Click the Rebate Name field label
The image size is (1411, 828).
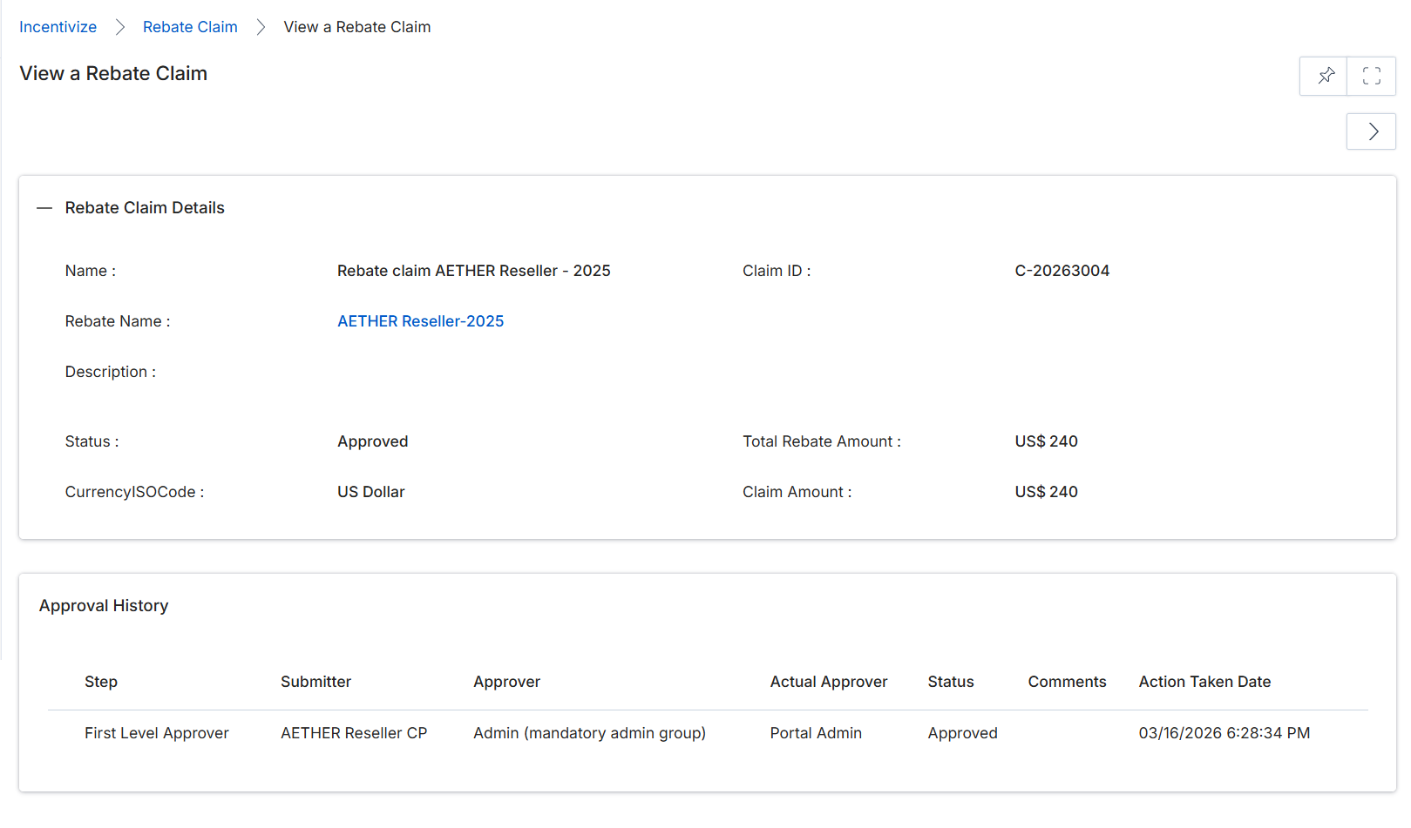118,321
